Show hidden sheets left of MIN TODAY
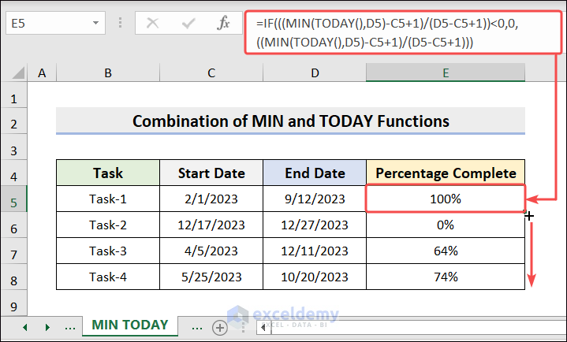The height and width of the screenshot is (342, 567). (x=69, y=325)
